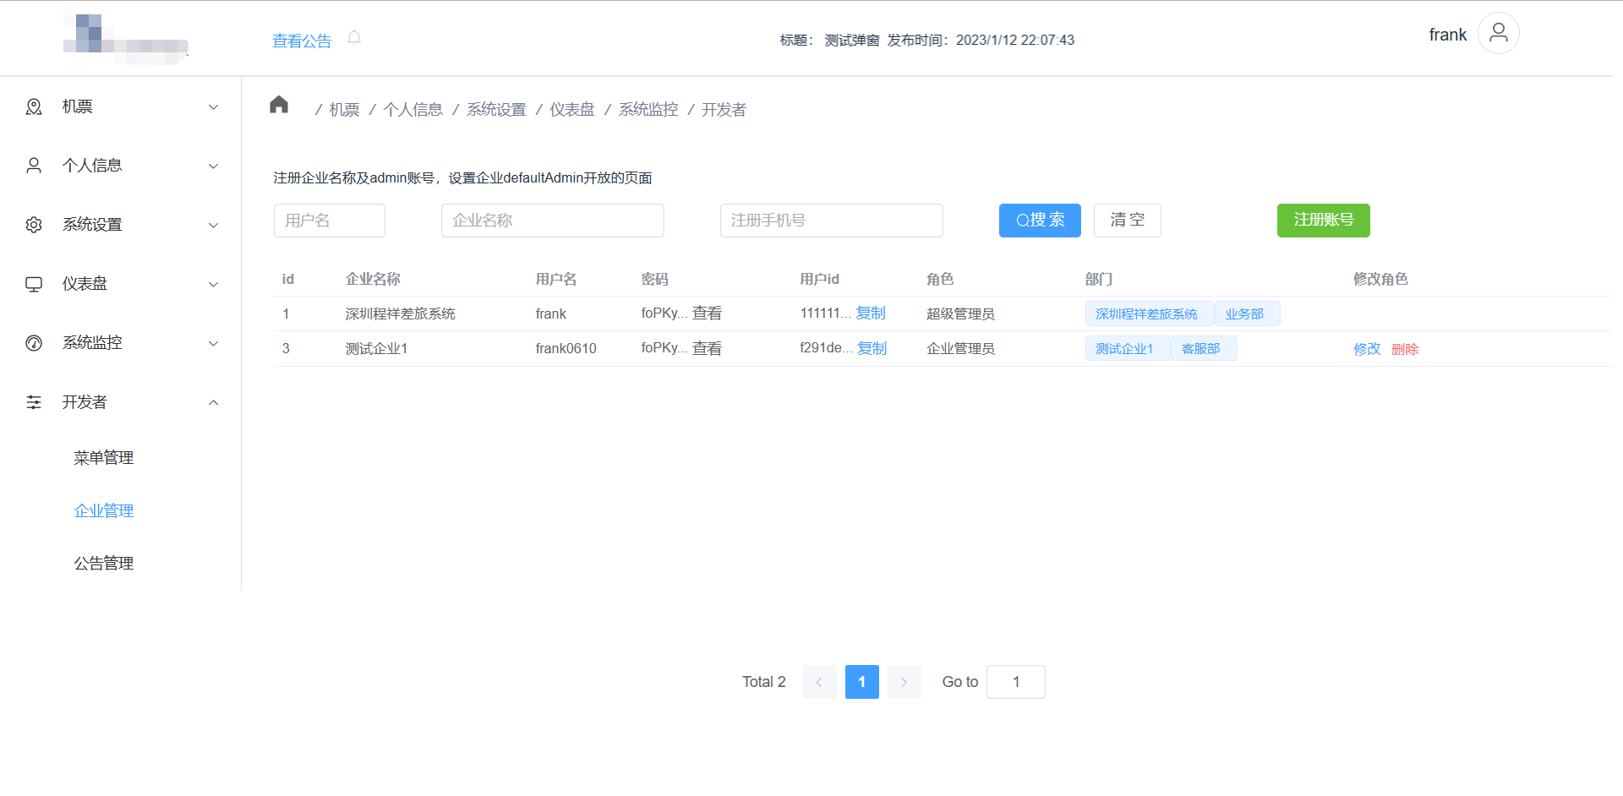Expand the 个人信息 menu chevron
The image size is (1623, 796).
click(214, 166)
